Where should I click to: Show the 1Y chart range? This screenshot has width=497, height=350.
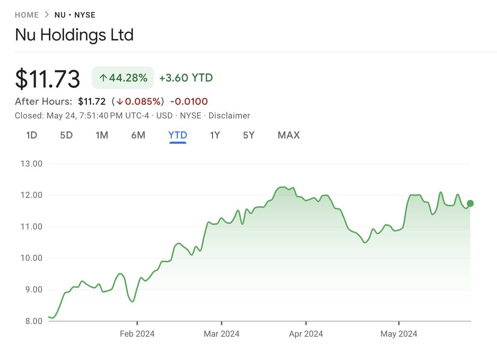click(x=215, y=135)
